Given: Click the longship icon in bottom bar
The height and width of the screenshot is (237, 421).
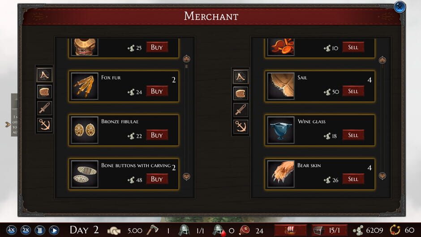Looking at the screenshot, I should [290, 230].
